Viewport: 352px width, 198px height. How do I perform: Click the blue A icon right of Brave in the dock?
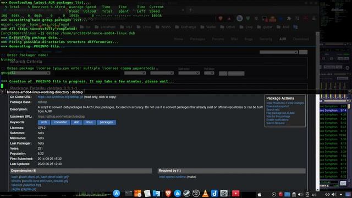pos(177,193)
